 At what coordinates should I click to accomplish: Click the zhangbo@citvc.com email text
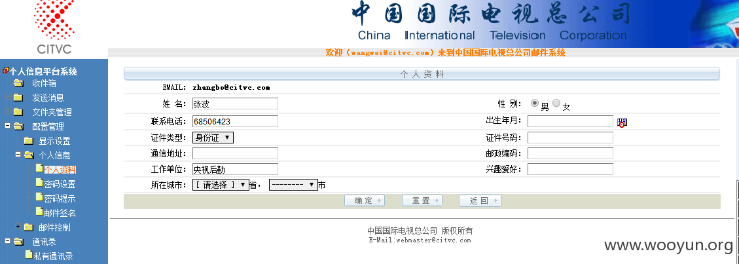point(231,87)
